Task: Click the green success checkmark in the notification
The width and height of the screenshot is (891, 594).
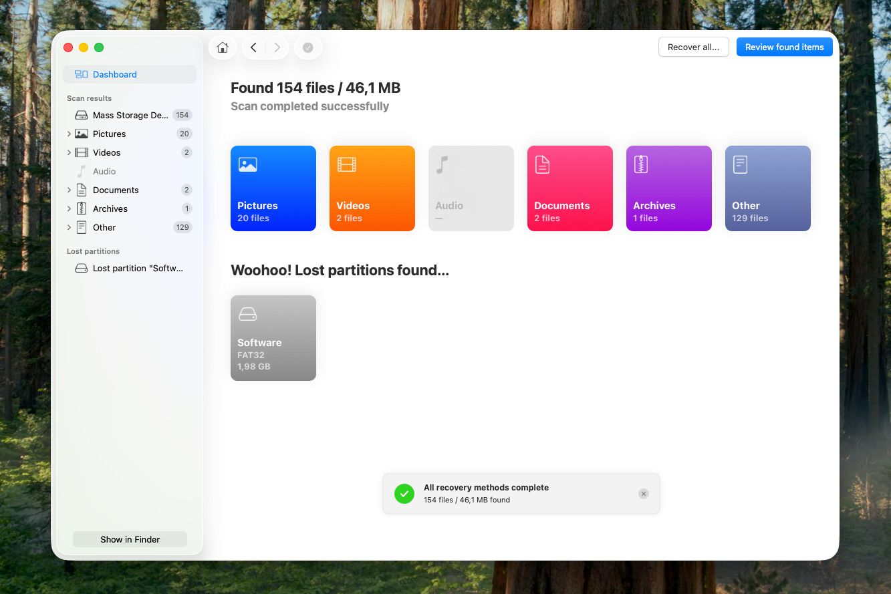Action: 404,494
